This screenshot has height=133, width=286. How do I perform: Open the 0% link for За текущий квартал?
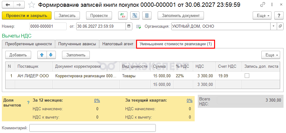(x=189, y=100)
